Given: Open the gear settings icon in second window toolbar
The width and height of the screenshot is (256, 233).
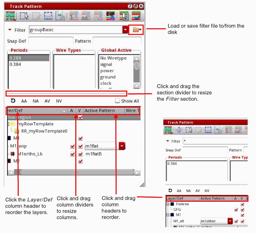Looking at the screenshot, I should [218, 130].
